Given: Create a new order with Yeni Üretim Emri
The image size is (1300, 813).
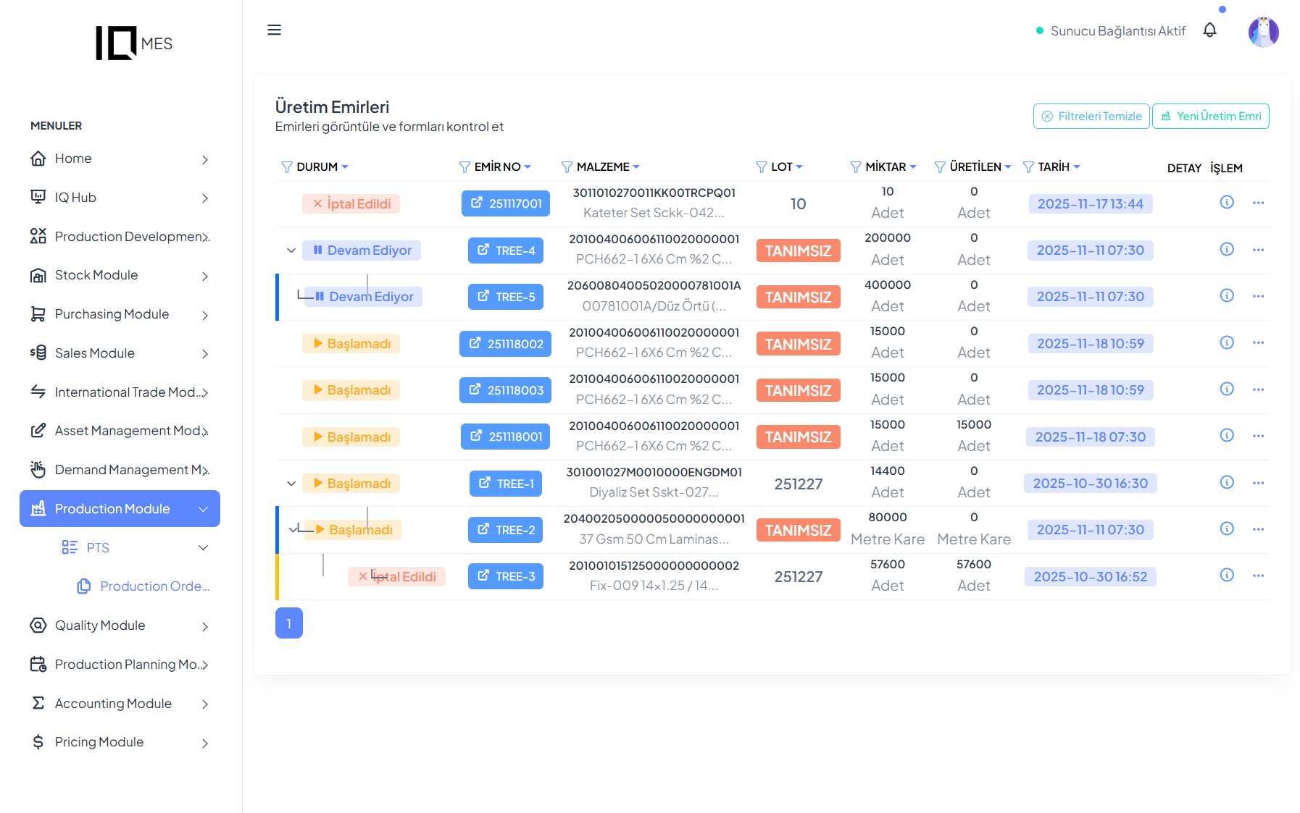Looking at the screenshot, I should click(1210, 117).
